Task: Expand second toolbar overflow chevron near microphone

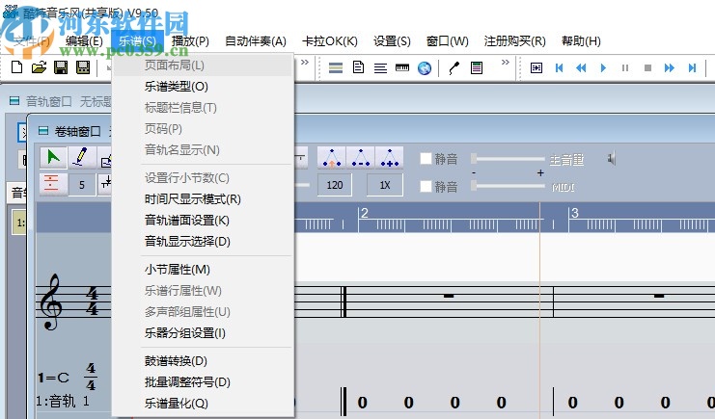Action: [506, 63]
